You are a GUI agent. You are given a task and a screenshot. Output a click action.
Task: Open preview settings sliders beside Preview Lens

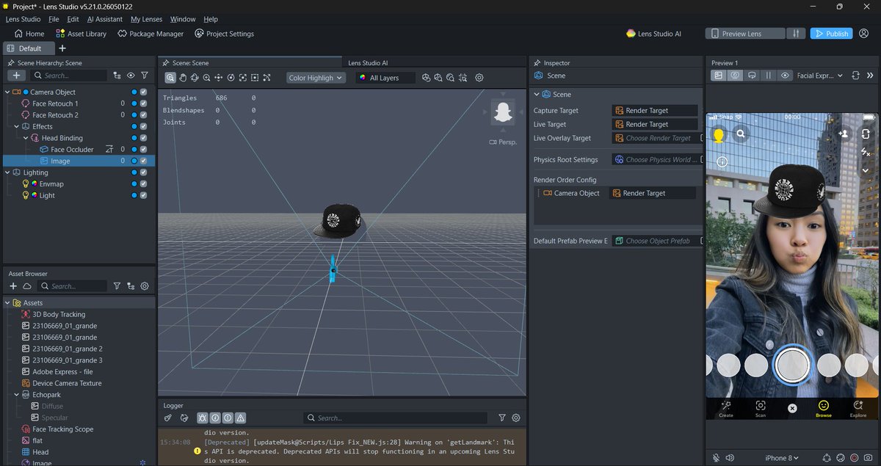point(795,34)
